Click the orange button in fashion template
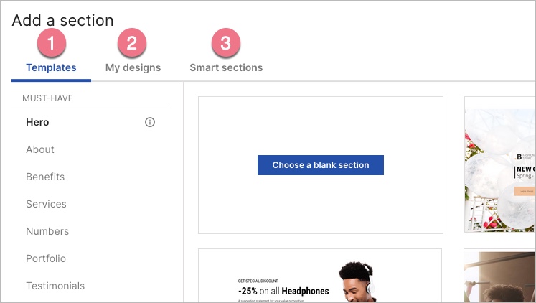This screenshot has width=536, height=303. click(525, 192)
